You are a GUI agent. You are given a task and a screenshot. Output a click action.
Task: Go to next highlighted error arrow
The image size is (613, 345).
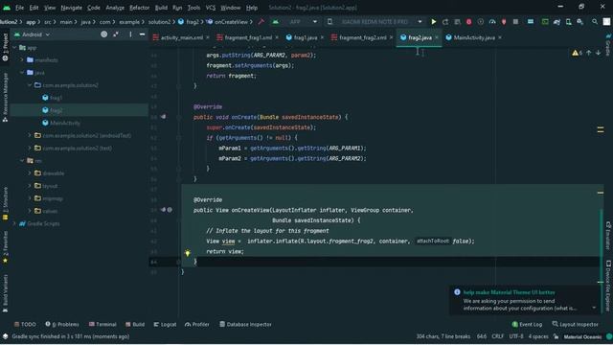[598, 53]
